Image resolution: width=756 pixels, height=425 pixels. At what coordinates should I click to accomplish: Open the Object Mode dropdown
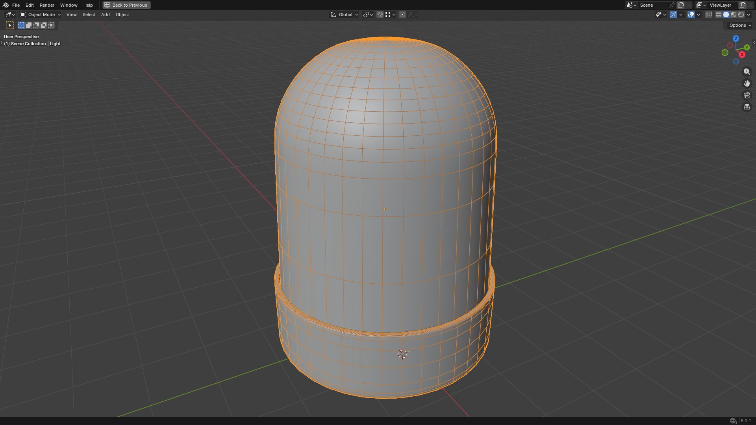point(41,15)
